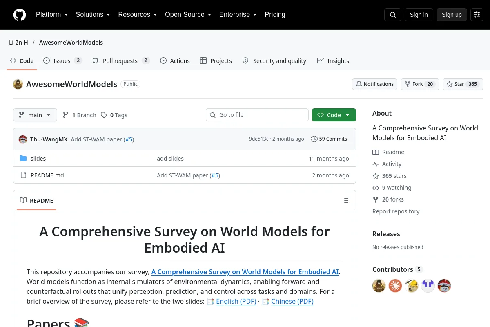Open Thu-WangMX author name link

(49, 139)
